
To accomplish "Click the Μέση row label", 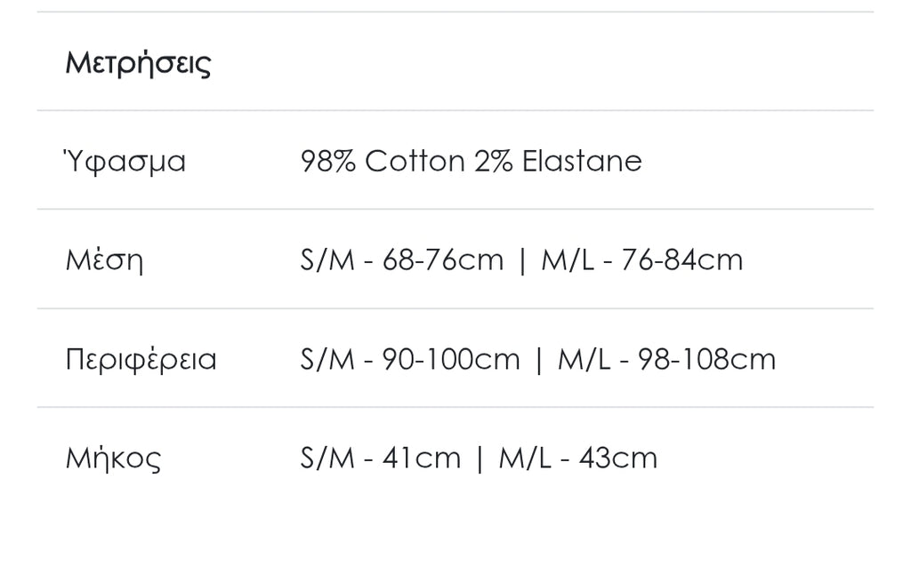I will (104, 260).
